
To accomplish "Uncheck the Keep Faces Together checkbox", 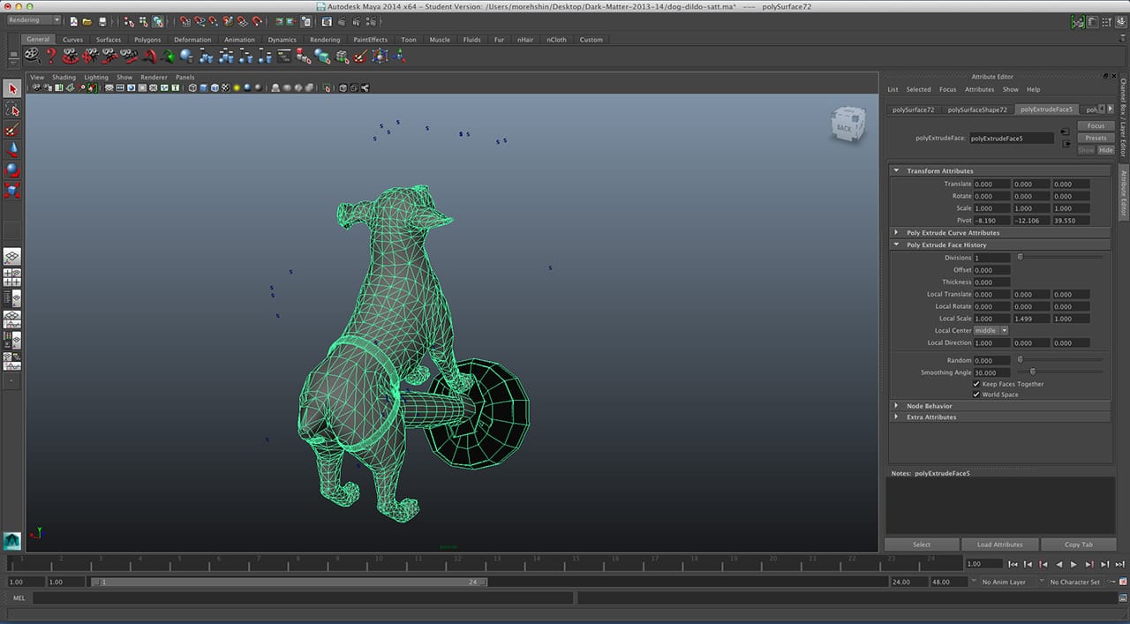I will [976, 384].
